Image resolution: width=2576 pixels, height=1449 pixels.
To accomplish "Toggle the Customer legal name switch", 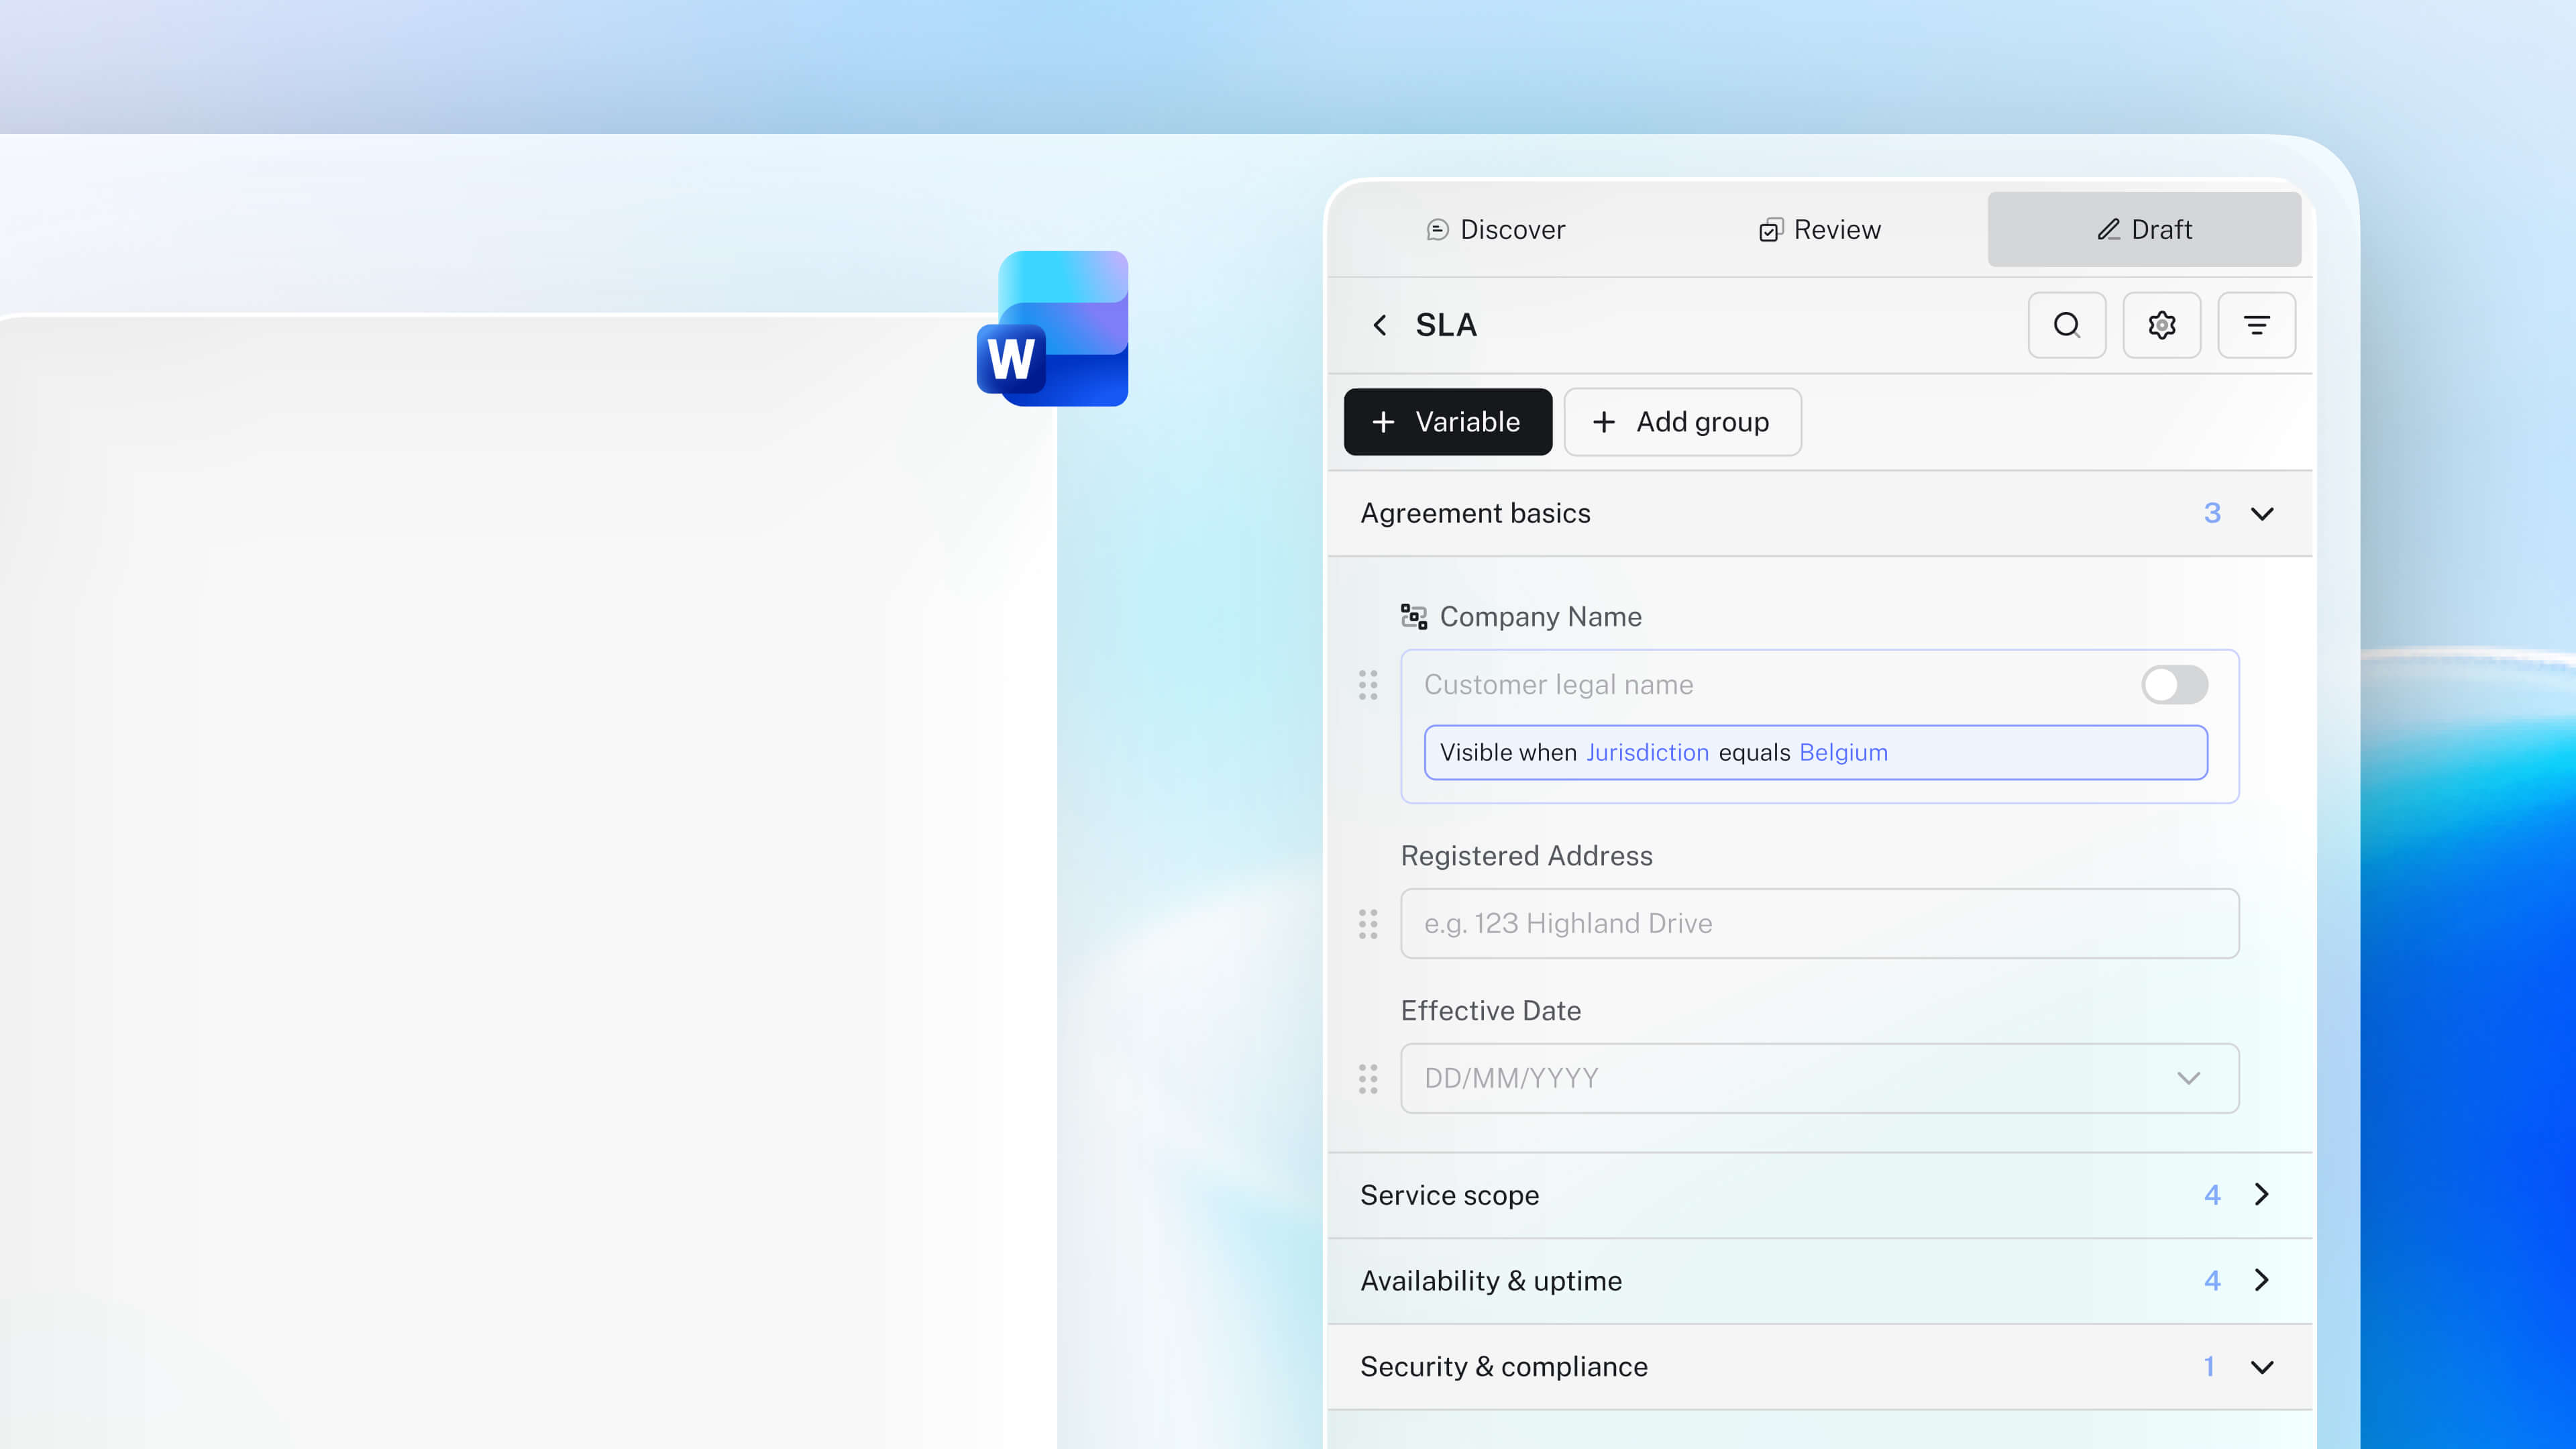I will (2174, 685).
